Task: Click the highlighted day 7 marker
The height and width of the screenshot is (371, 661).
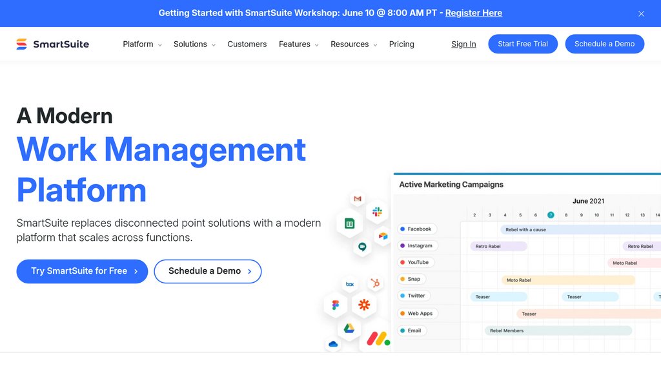Action: point(551,215)
